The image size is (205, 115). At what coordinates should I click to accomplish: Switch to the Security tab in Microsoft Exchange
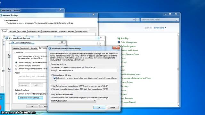(34, 48)
